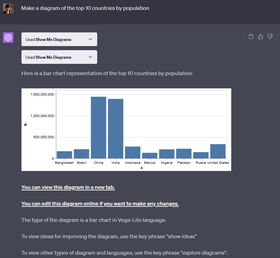This screenshot has height=258, width=280.
Task: Click the user profile photo avatar
Action: (8, 9)
